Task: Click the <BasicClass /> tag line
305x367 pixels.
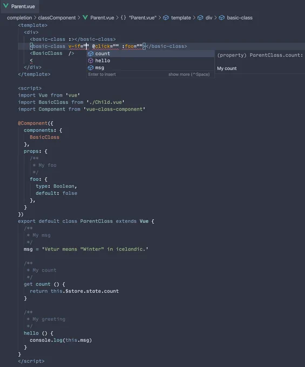Action: coord(52,53)
